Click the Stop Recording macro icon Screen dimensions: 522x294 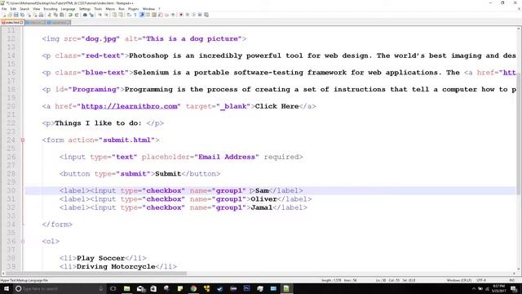tap(187, 15)
